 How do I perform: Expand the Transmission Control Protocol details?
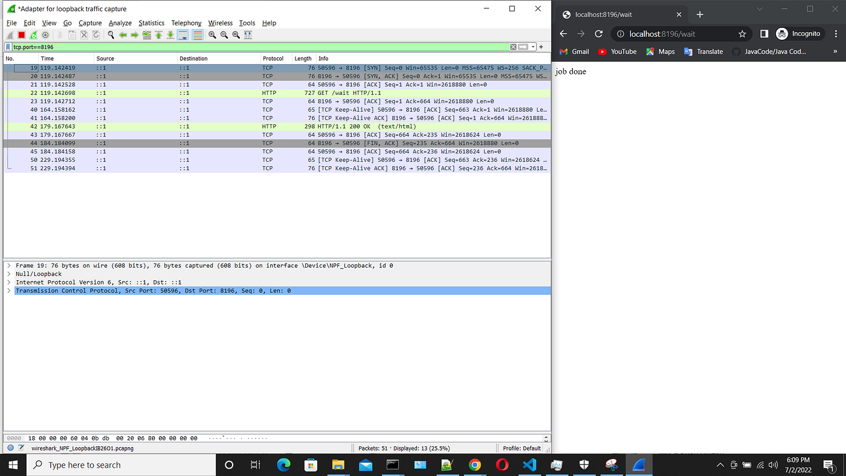(8, 291)
